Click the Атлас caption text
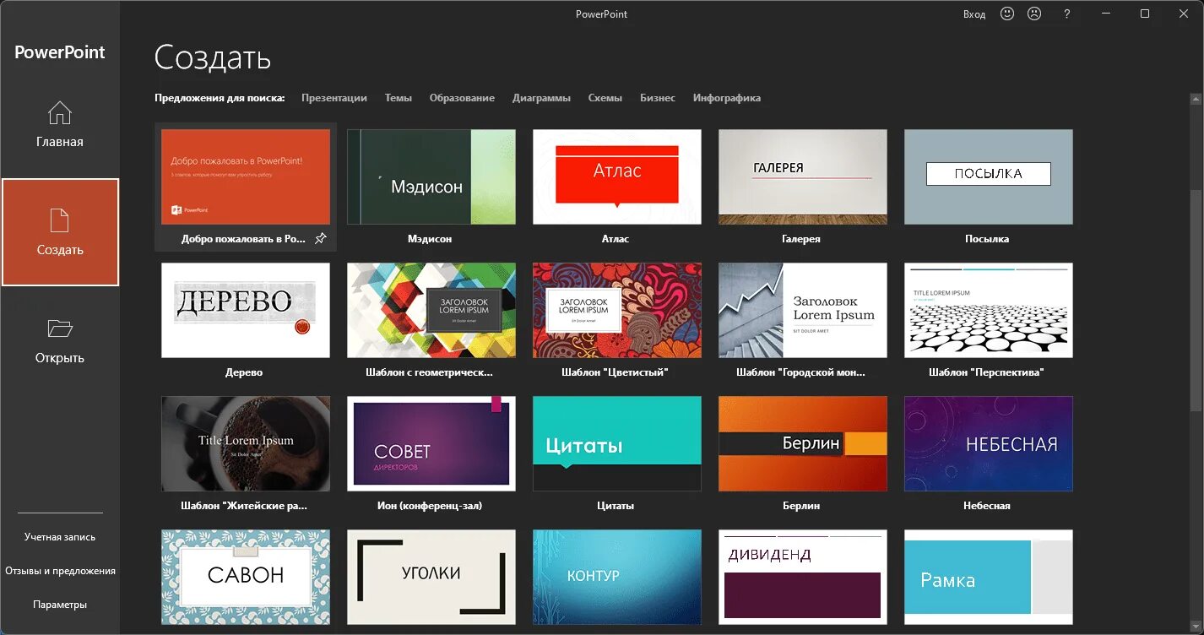The image size is (1204, 635). (x=616, y=239)
